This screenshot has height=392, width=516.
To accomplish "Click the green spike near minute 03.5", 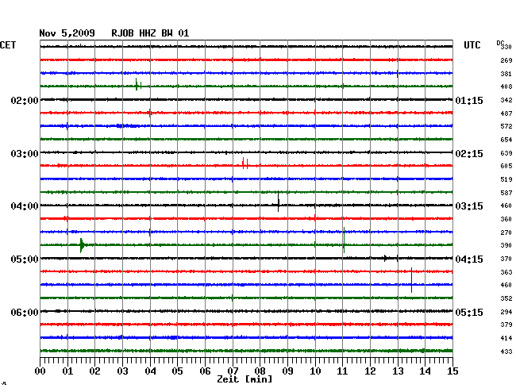I will coord(137,85).
